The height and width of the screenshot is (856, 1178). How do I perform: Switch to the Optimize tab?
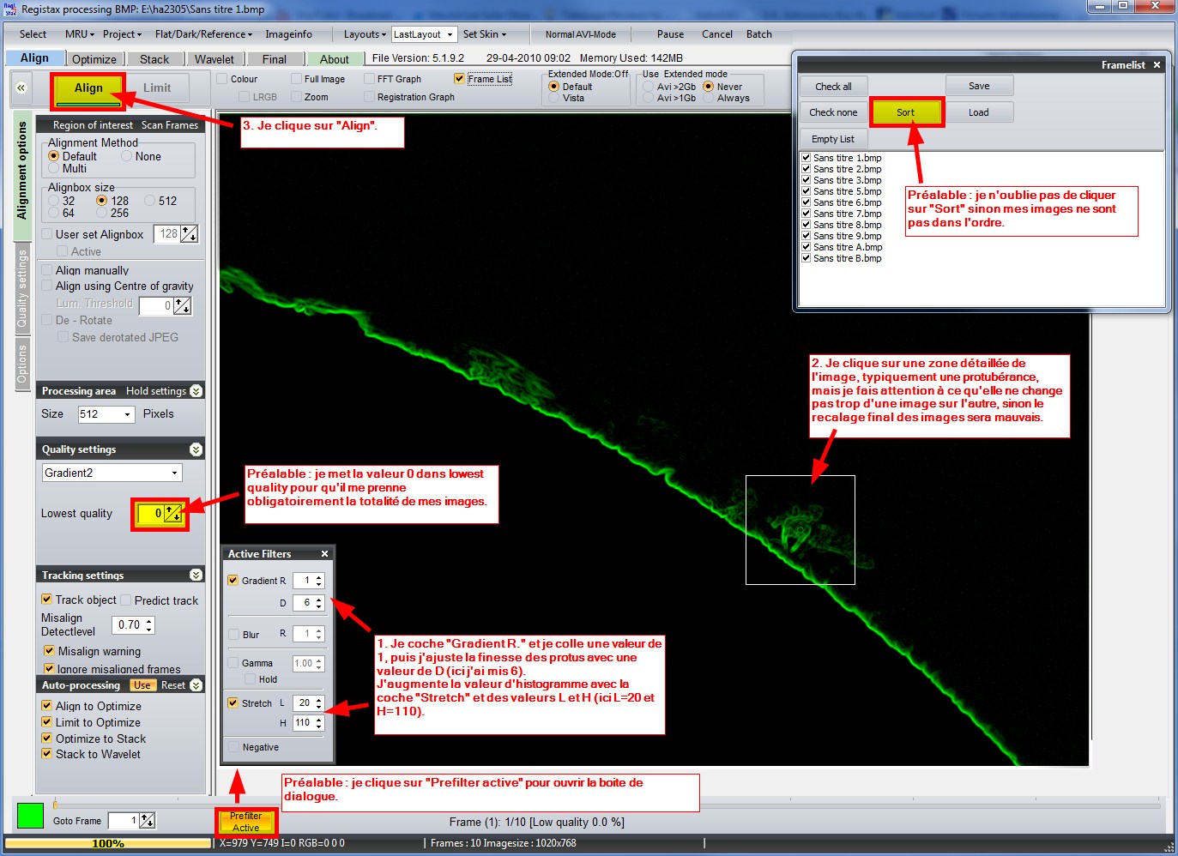[94, 59]
